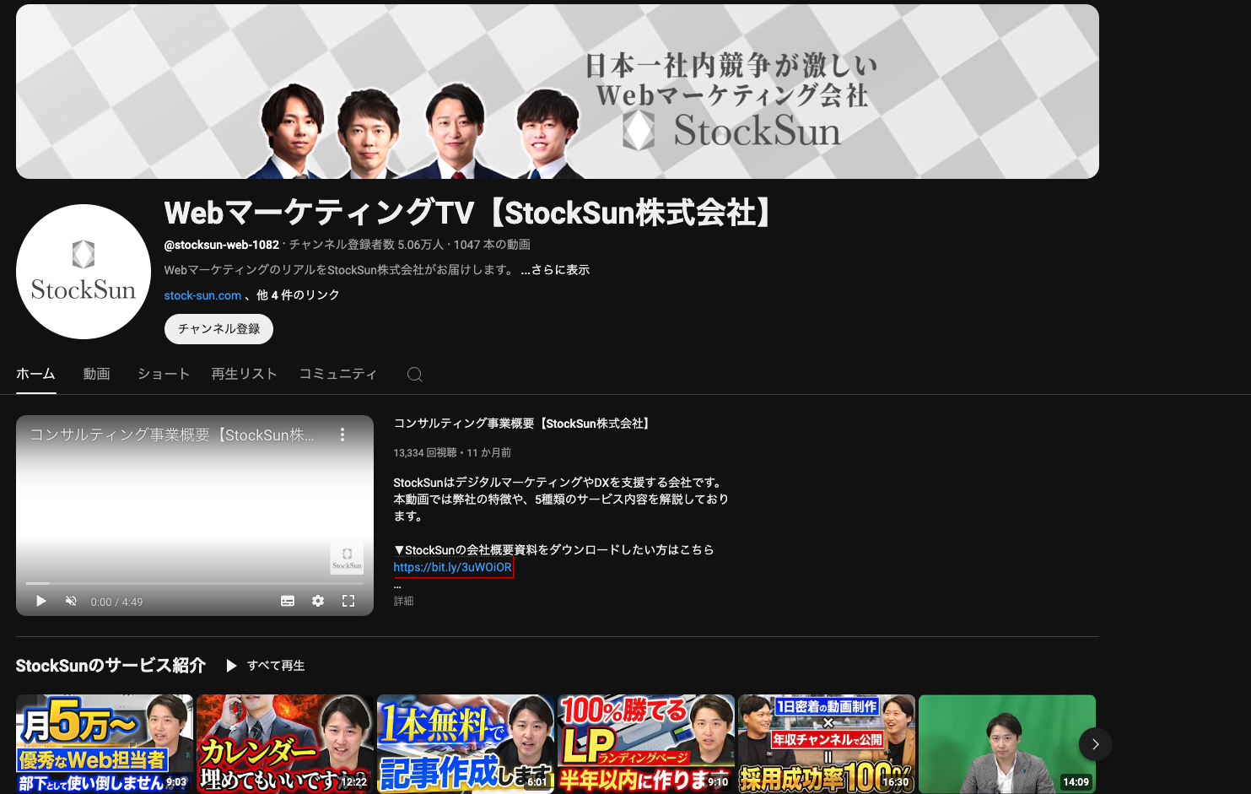
Task: Open the カレンダー埋めてもいいですか thumbnail
Action: click(x=285, y=744)
